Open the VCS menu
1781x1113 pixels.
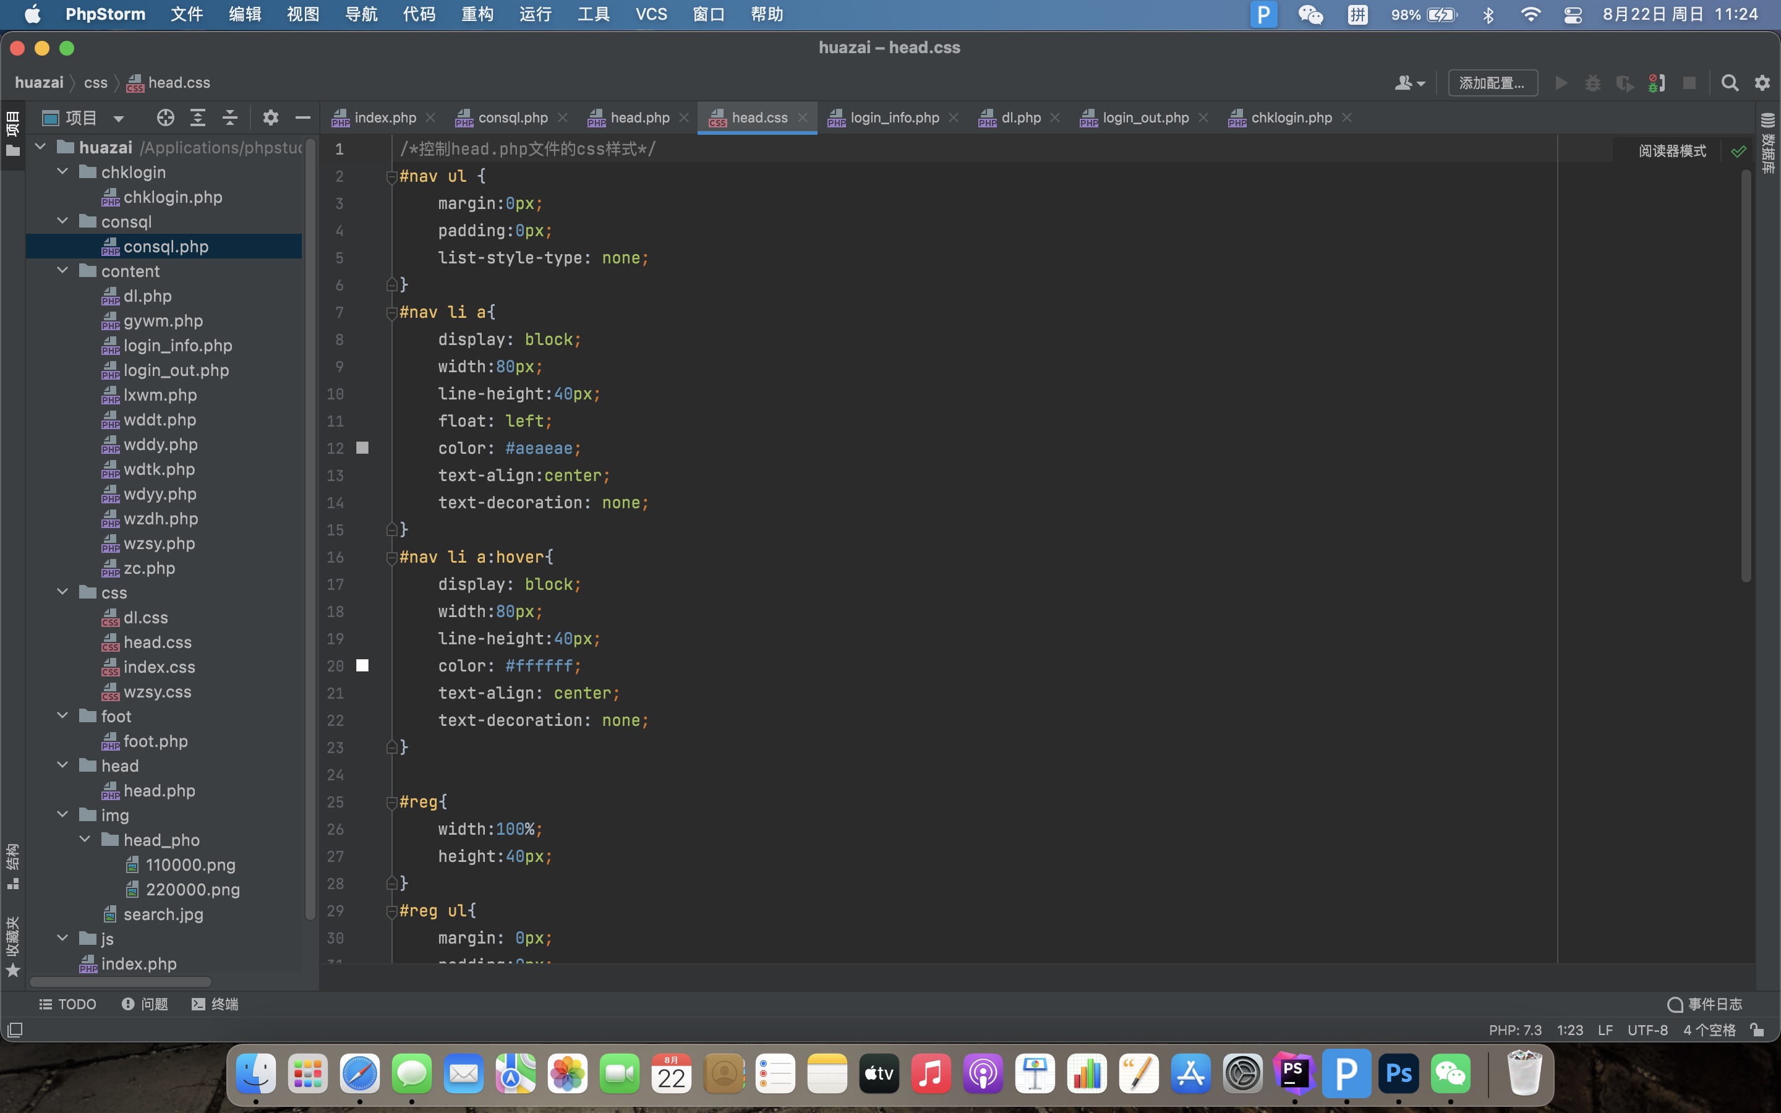click(x=651, y=14)
